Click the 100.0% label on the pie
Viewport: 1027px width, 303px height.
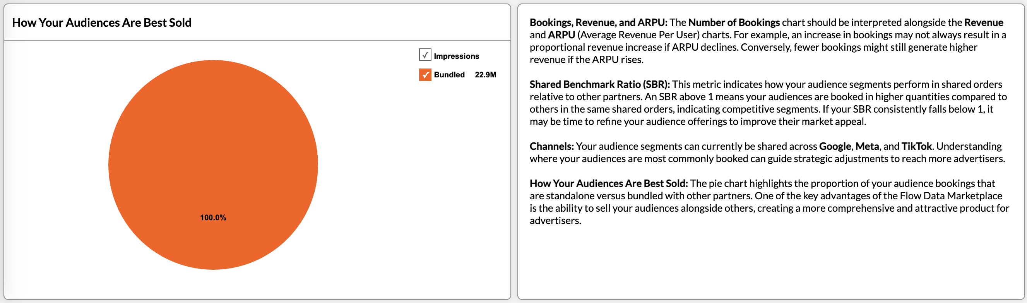[x=213, y=217]
